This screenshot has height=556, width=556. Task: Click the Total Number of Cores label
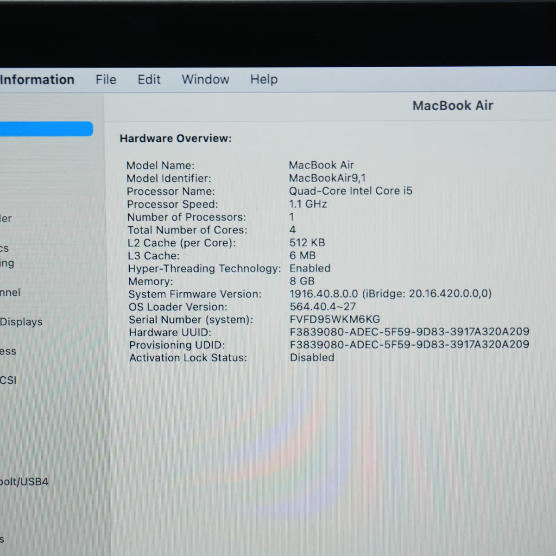click(188, 230)
